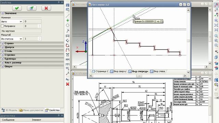
Task: Cancel with the red X panel button
Action: [x=46, y=8]
